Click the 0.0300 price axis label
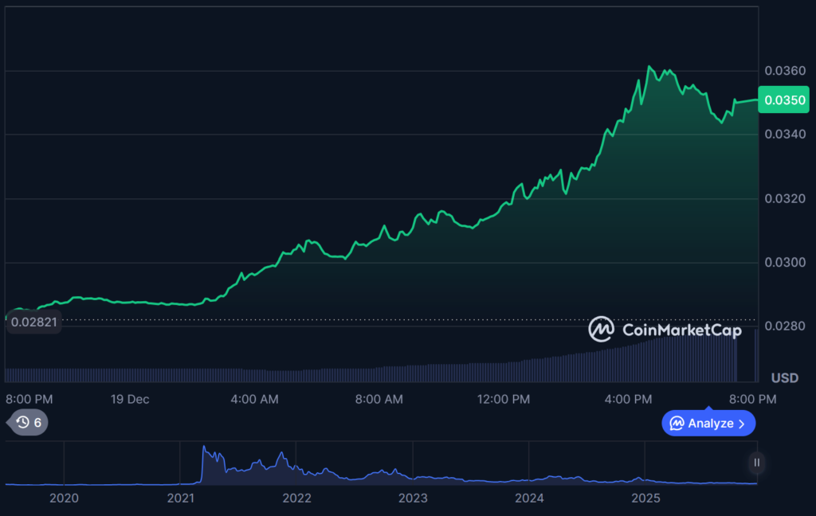This screenshot has width=816, height=516. click(x=784, y=263)
